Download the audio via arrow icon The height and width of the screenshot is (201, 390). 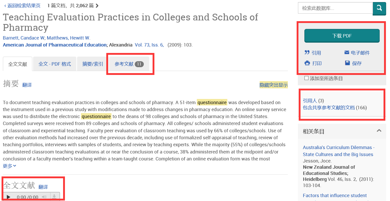click(54, 197)
